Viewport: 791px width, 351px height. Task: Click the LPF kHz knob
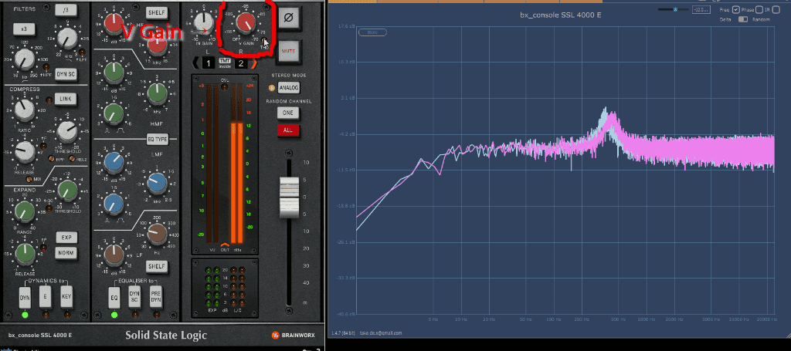[66, 39]
